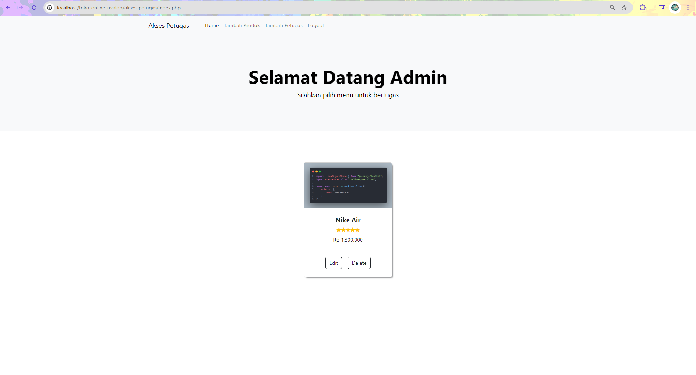Viewport: 696px width, 375px height.
Task: Click the browser forward arrow
Action: (x=21, y=8)
